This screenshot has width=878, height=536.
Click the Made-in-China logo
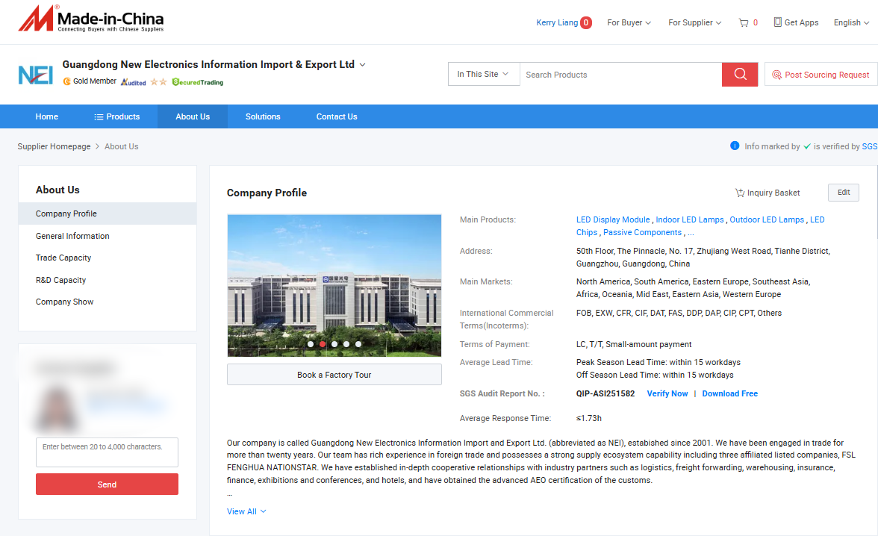point(91,19)
